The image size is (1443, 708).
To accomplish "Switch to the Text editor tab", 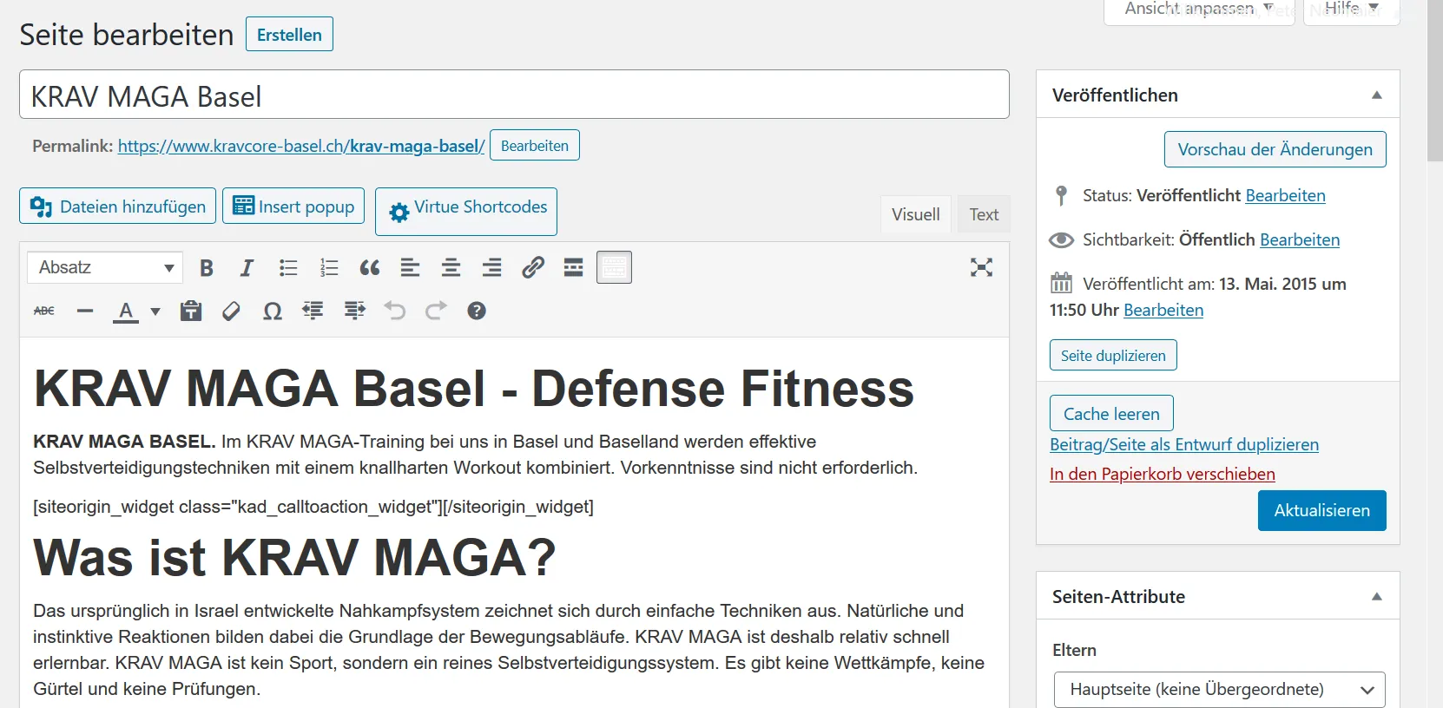I will (984, 214).
